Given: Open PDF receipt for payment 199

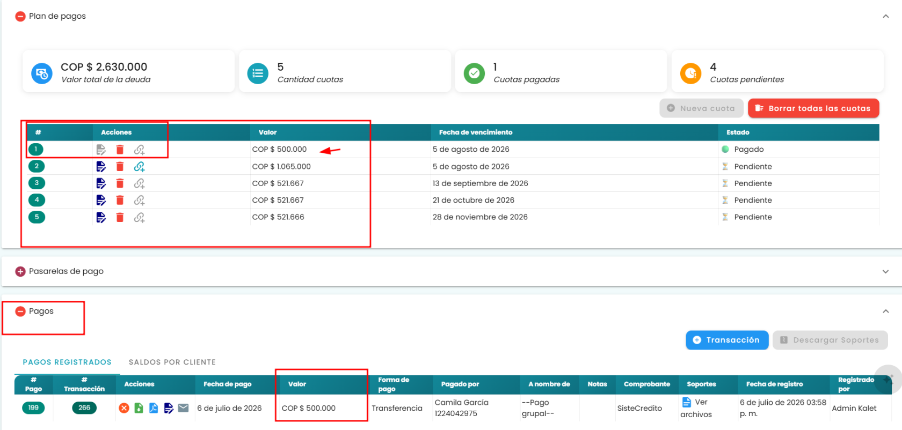Looking at the screenshot, I should tap(154, 408).
